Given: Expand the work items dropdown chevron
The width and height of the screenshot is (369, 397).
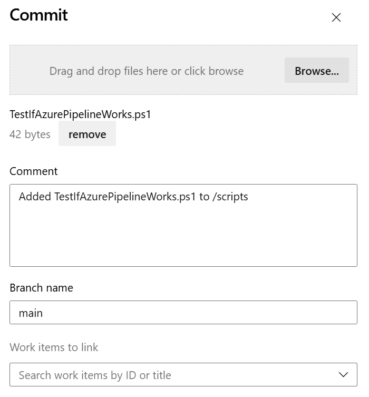Looking at the screenshot, I should [344, 375].
